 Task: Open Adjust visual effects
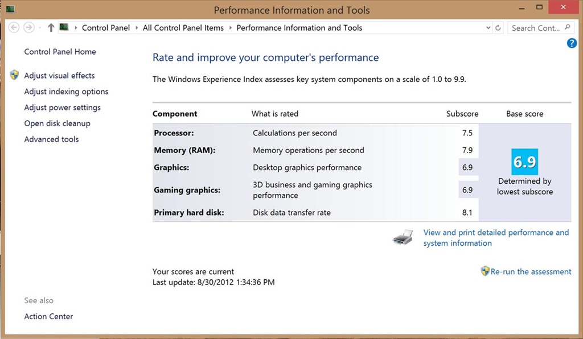59,76
